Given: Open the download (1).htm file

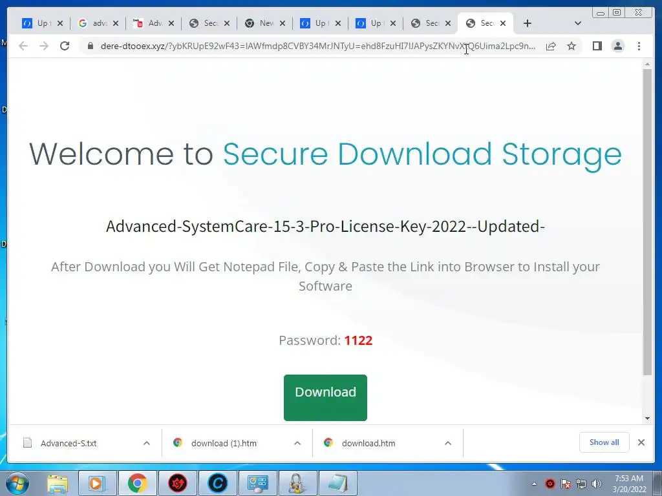Looking at the screenshot, I should (224, 443).
